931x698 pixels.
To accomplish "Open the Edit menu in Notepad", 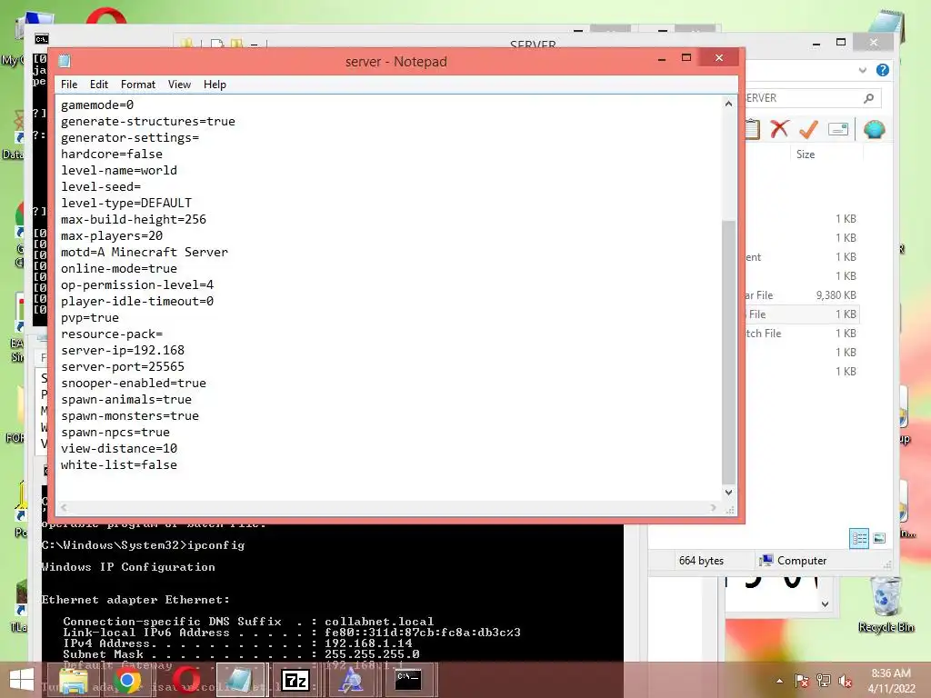I will click(x=98, y=85).
